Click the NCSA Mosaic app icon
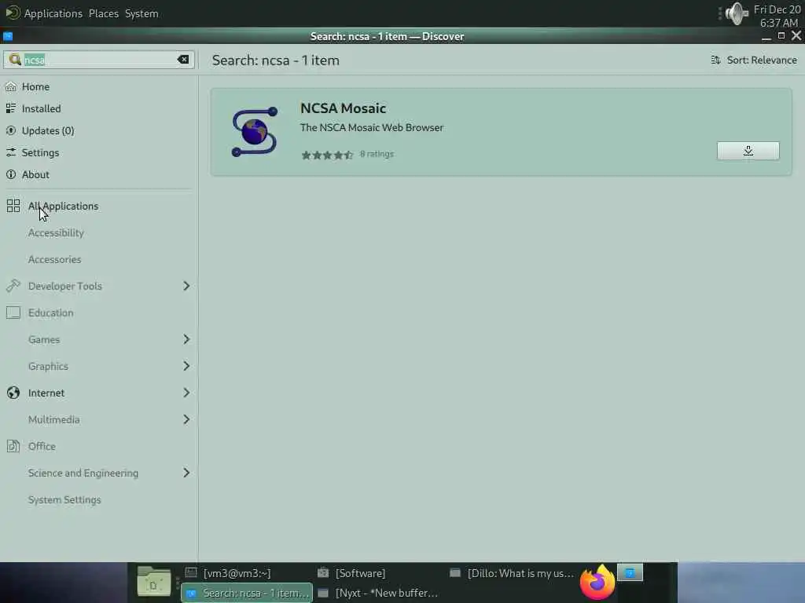Screen dimensions: 805x603 point(255,132)
